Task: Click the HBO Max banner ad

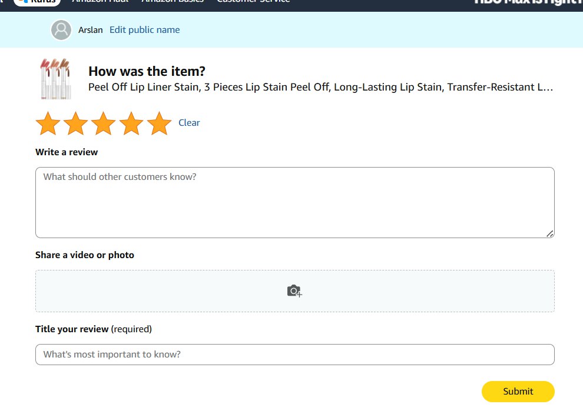Action: [528, 2]
